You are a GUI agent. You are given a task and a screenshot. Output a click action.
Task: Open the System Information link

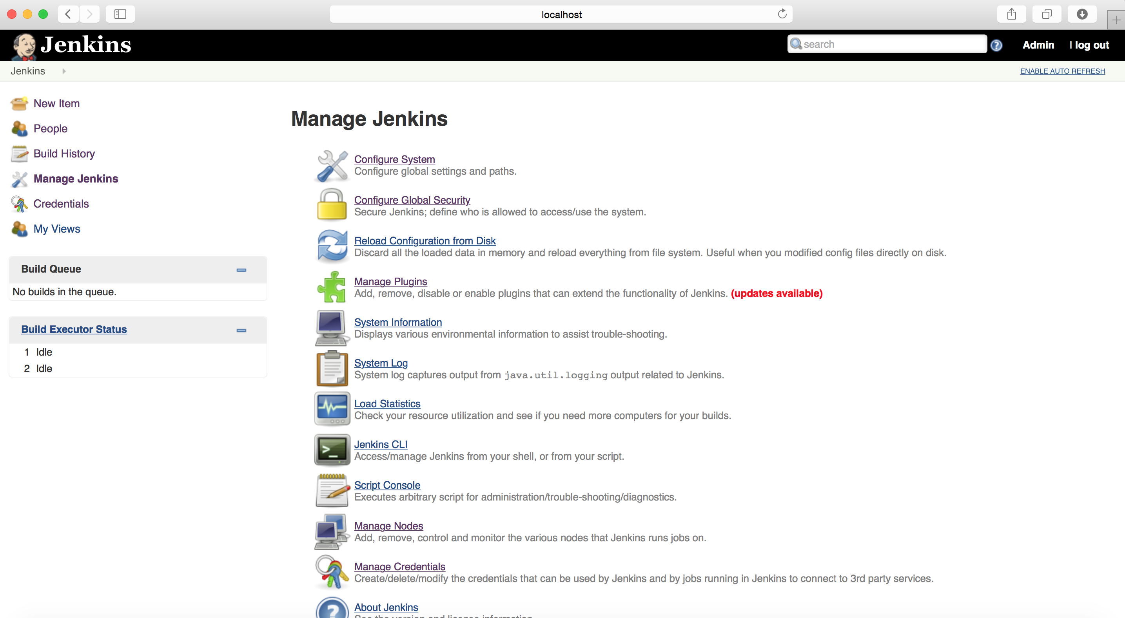[398, 322]
